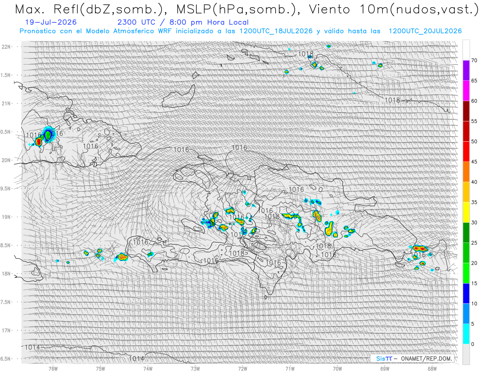This screenshot has width=485, height=374.
Task: Click the purple 65–70 dBZ color segment
Action: click(x=466, y=71)
